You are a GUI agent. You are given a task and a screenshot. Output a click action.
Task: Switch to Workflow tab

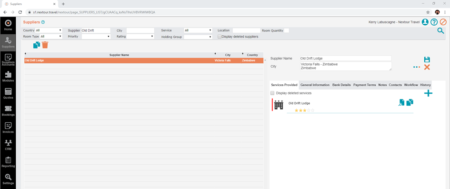click(411, 85)
